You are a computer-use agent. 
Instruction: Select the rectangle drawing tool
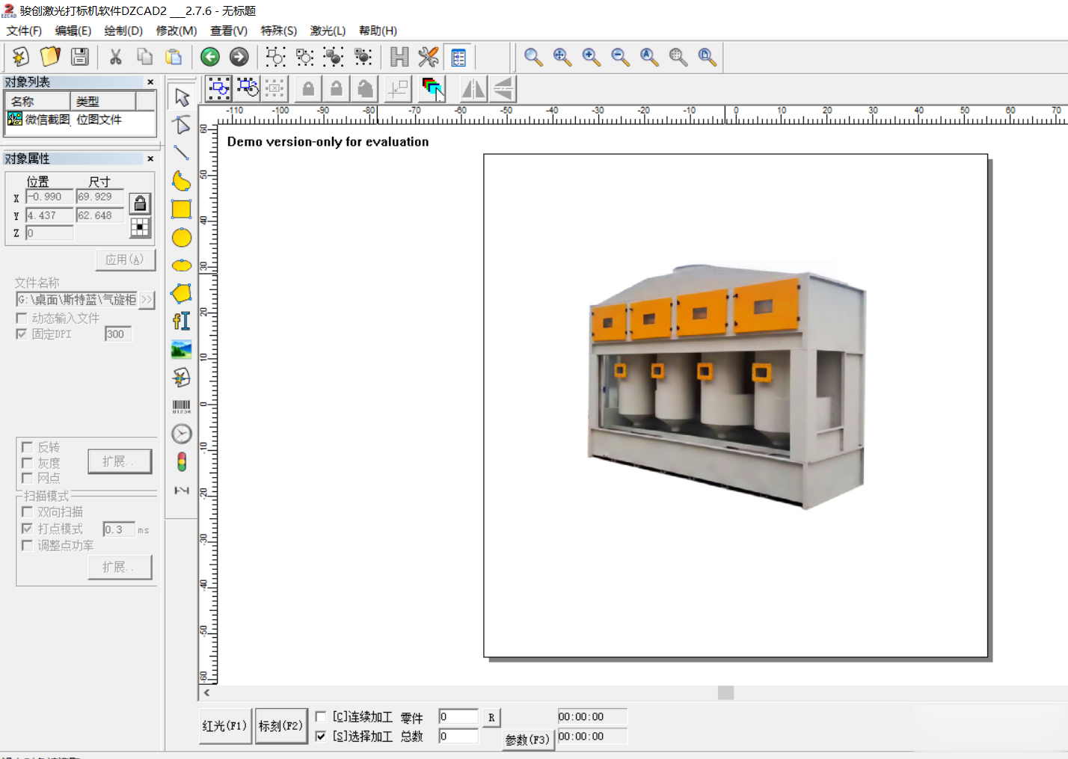click(182, 209)
